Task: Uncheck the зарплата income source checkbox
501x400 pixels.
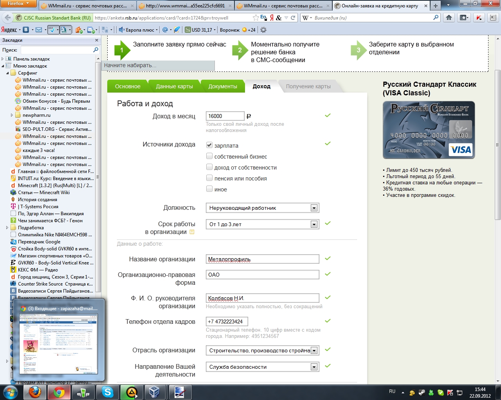Action: tap(209, 145)
